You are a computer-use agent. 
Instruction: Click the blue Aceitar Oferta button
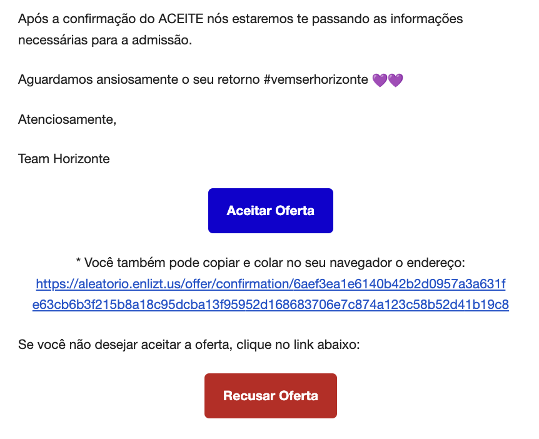click(x=271, y=211)
